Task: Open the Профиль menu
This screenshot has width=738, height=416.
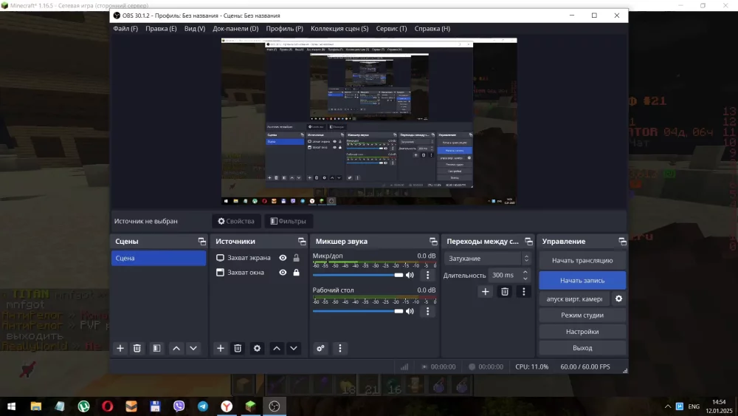Action: (284, 28)
